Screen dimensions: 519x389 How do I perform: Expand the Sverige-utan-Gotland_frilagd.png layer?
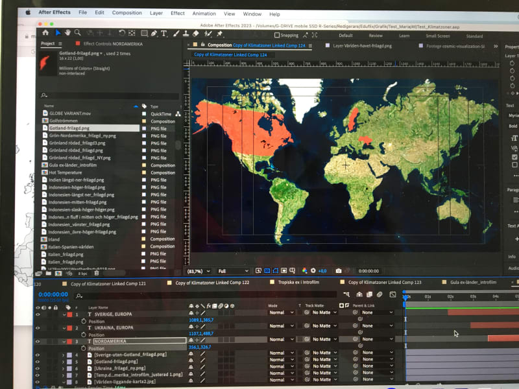[x=63, y=355]
